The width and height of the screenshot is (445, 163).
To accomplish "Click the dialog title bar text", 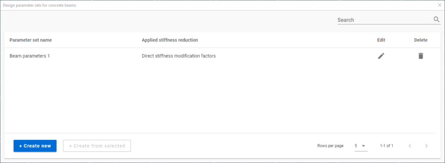I will click(40, 5).
